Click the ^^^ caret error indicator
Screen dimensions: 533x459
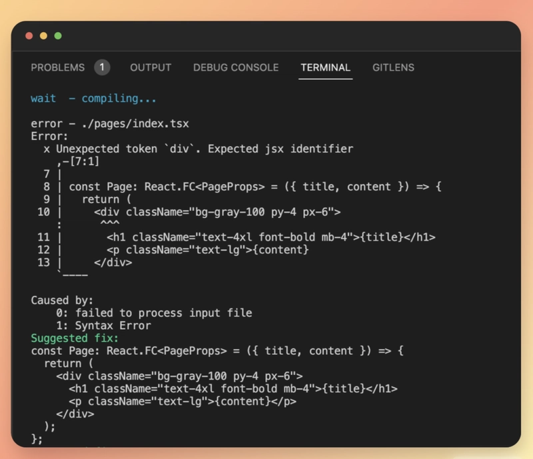(x=109, y=224)
